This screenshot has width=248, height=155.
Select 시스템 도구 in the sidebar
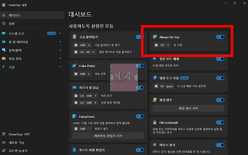[32, 33]
